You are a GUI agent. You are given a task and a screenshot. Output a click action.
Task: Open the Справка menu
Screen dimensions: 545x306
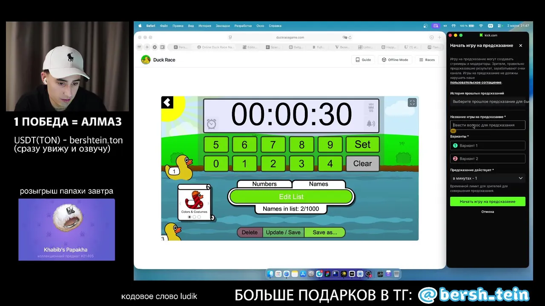tap(275, 25)
